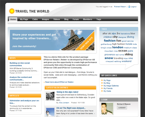The width and height of the screenshot is (145, 117).
Task: Navigate to the Blog section
Action: pyautogui.click(x=66, y=19)
